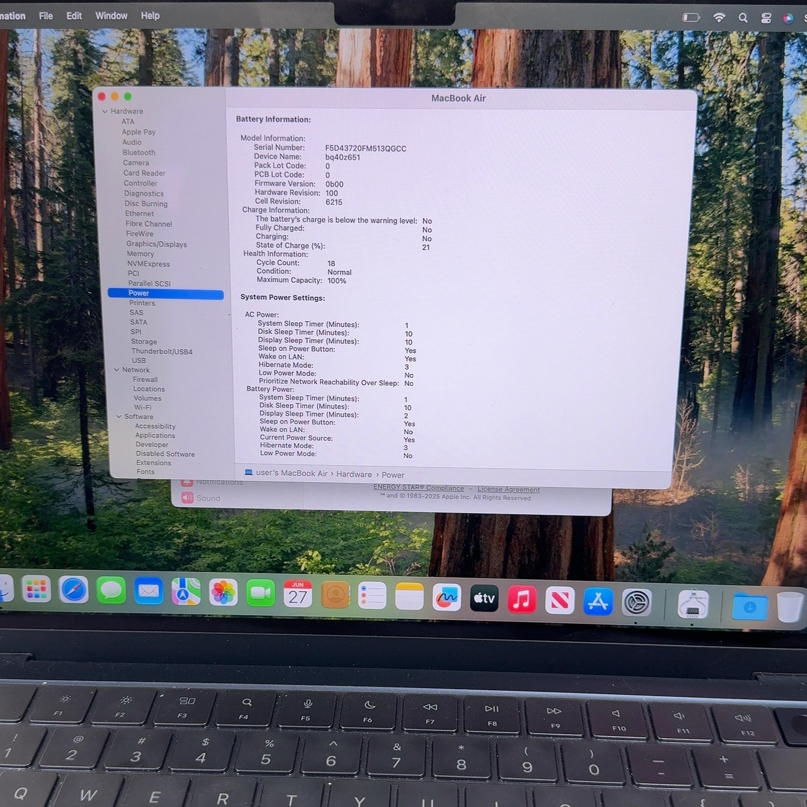
Task: Collapse the Software tree section
Action: 119,417
